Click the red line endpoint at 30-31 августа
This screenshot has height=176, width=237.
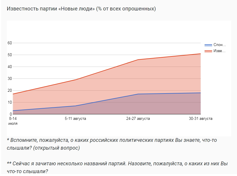point(200,54)
